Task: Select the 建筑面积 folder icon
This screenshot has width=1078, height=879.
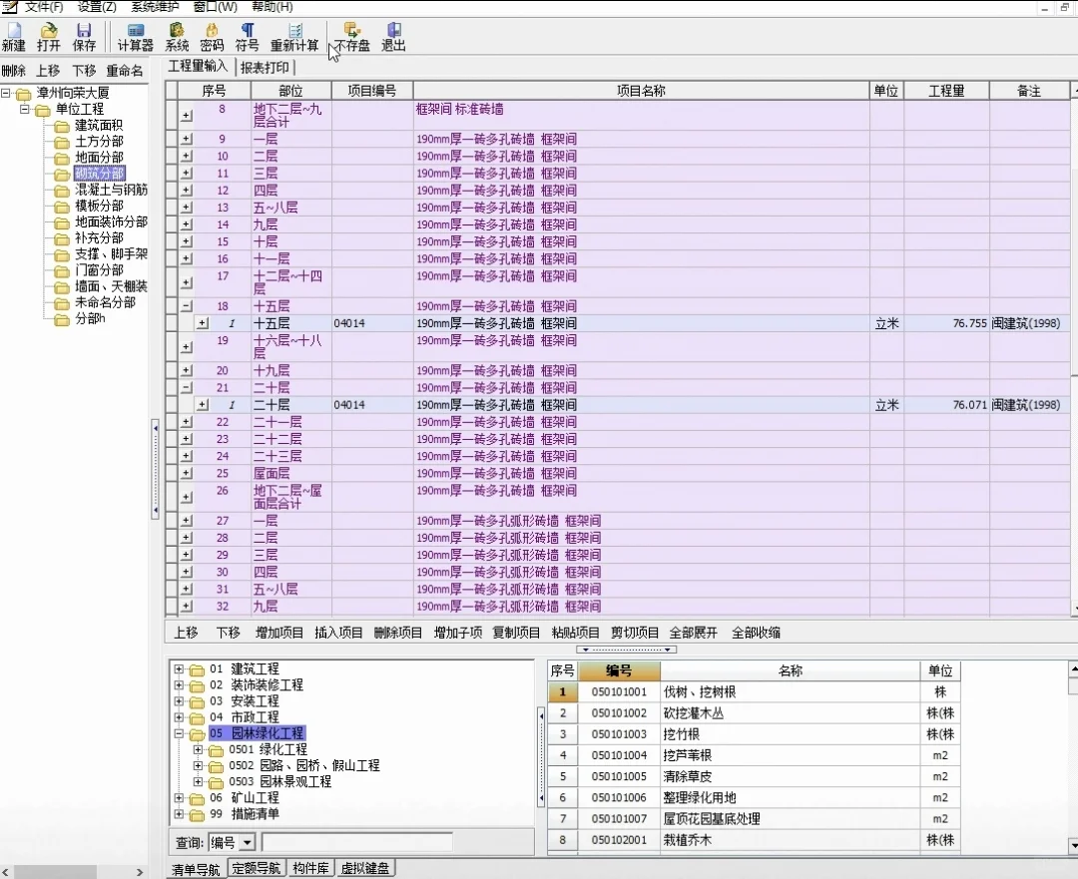Action: click(x=62, y=126)
